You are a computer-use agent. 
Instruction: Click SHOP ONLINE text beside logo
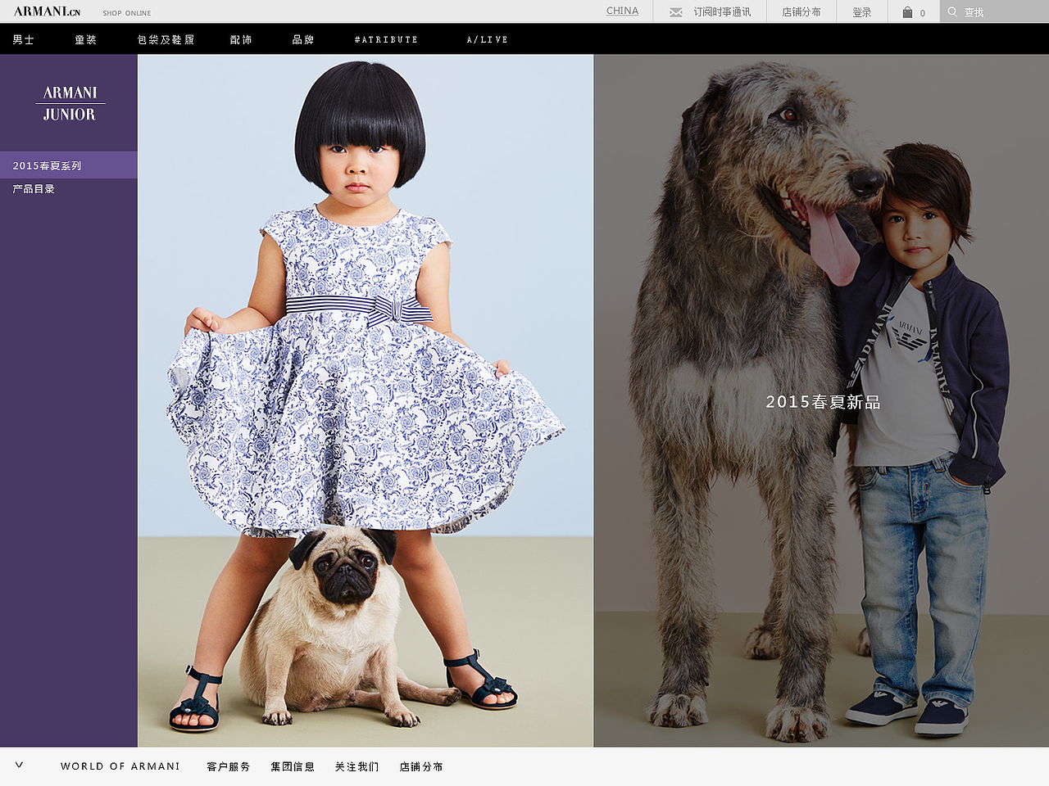click(127, 13)
